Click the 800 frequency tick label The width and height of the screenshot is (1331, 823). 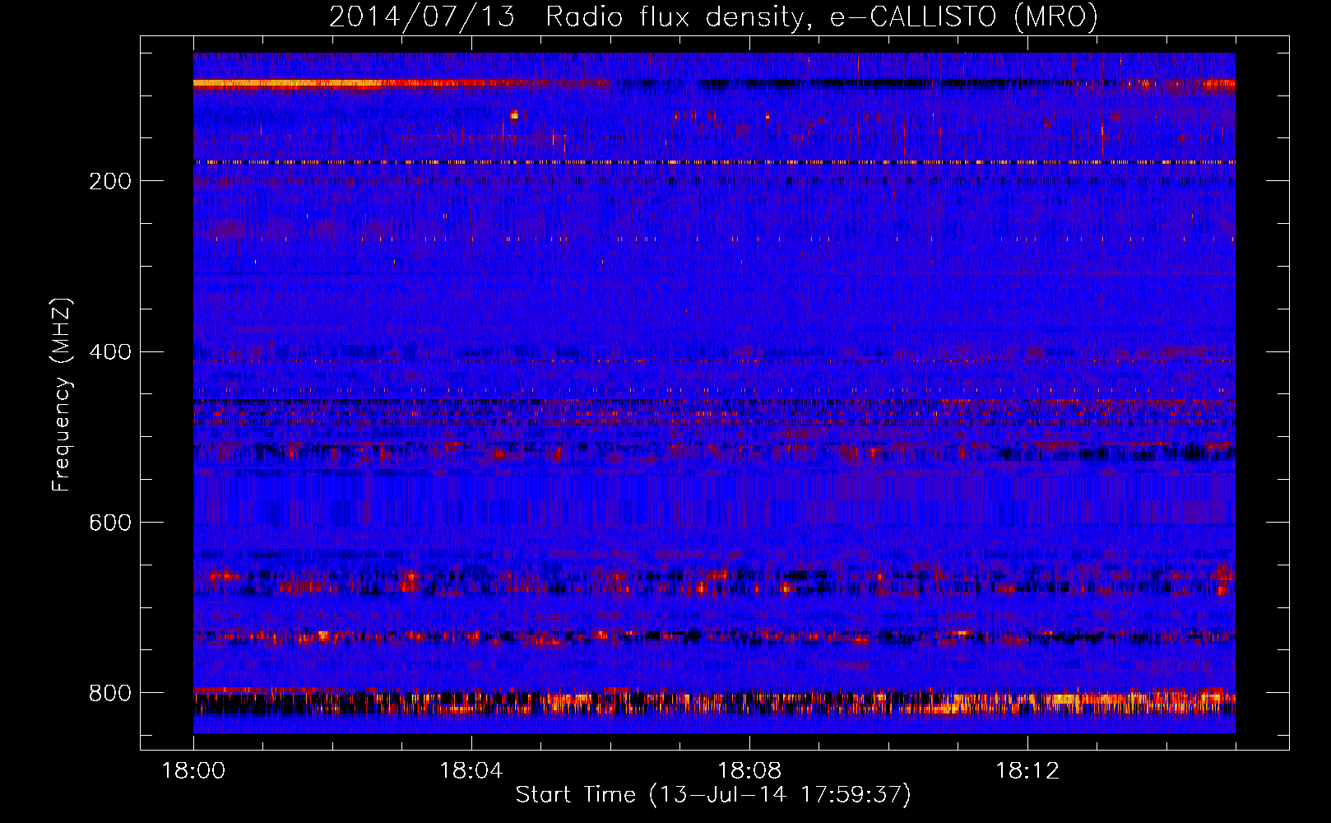pos(110,694)
